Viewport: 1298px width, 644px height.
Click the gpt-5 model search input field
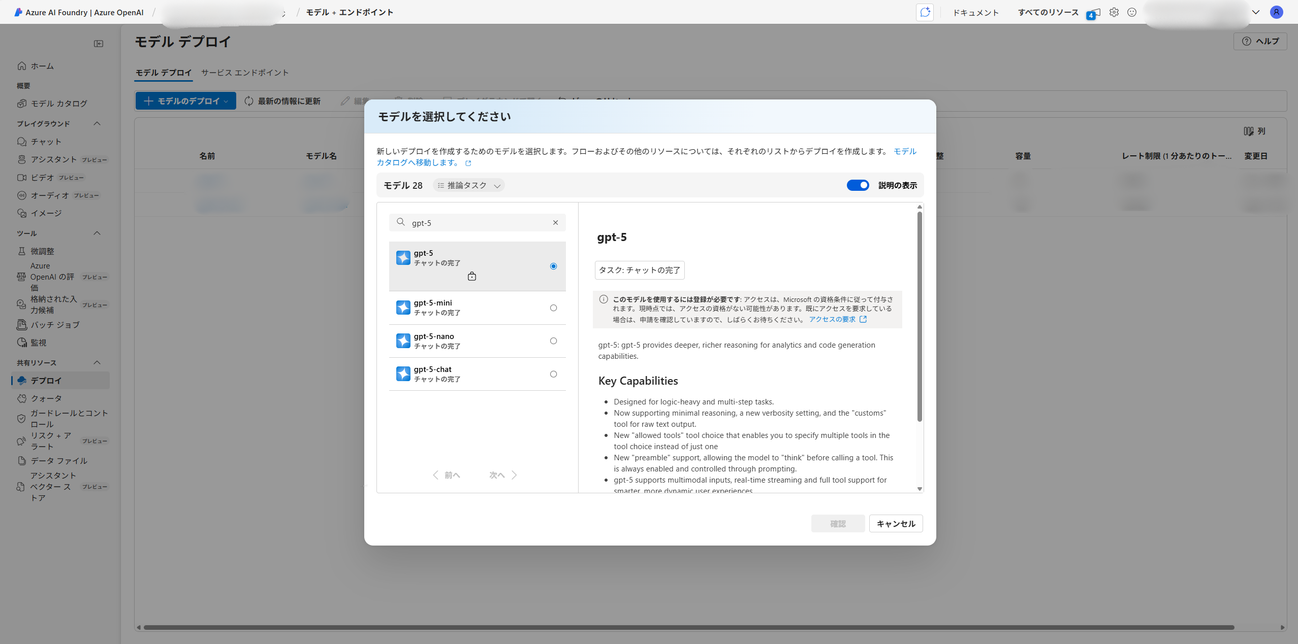(478, 223)
